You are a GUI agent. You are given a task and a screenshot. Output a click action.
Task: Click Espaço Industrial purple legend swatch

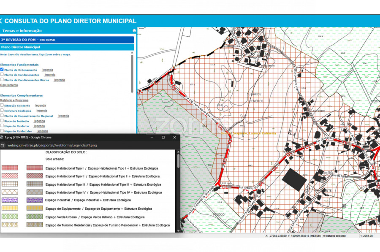(10, 200)
